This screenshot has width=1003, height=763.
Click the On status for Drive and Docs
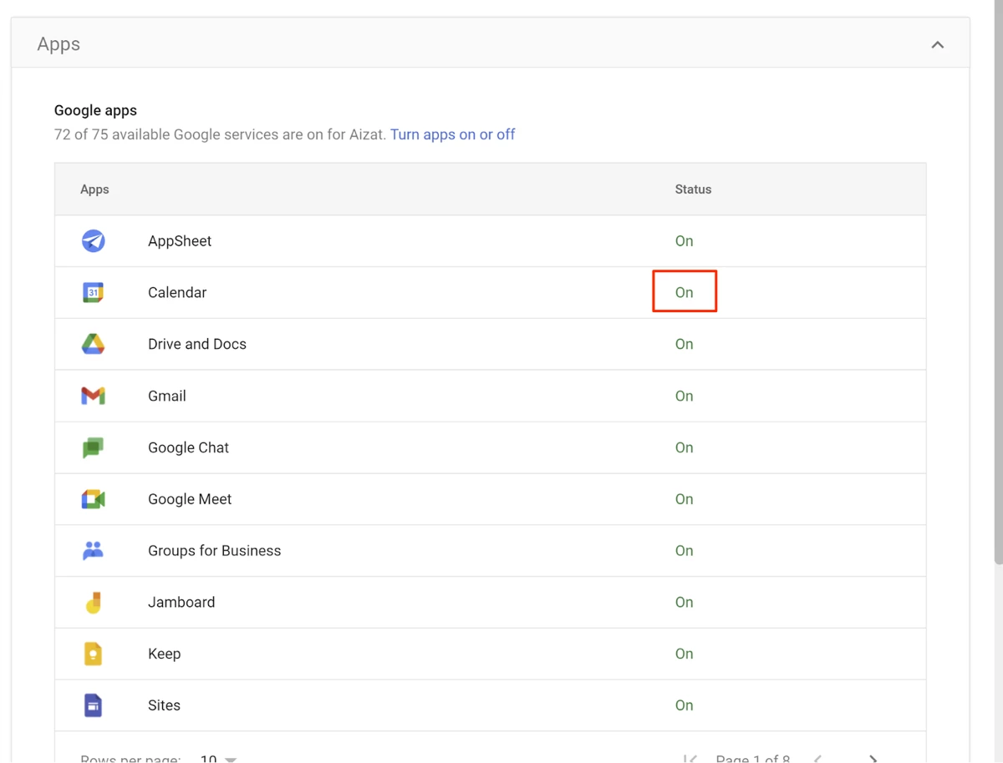pos(684,344)
